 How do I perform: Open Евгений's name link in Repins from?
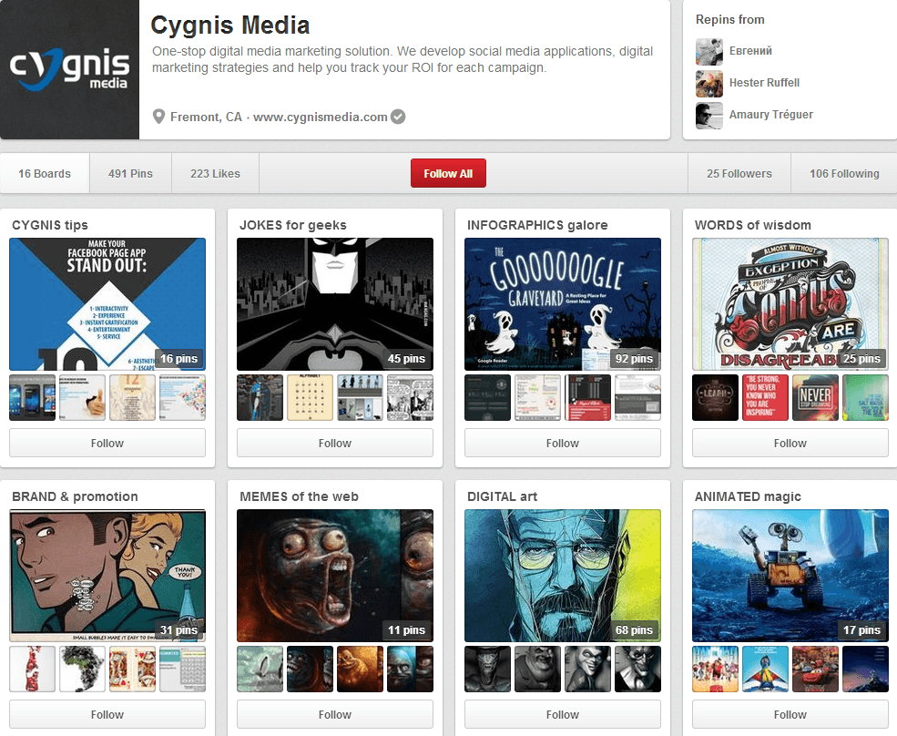[750, 51]
